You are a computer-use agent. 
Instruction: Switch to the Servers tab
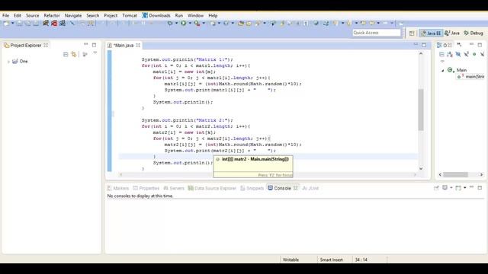click(174, 188)
